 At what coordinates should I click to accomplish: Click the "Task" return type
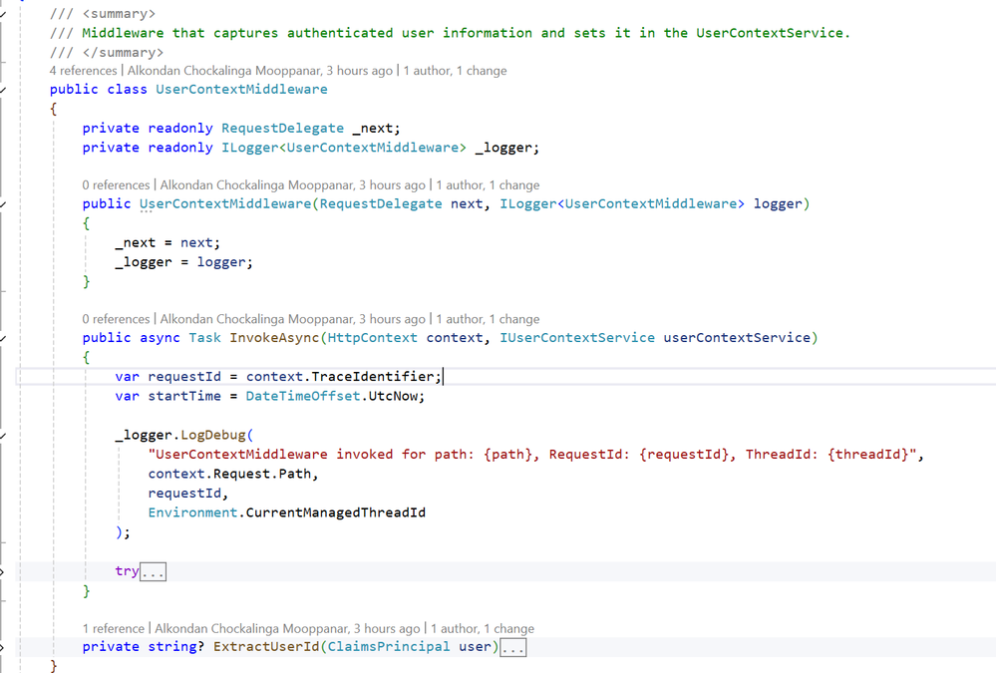(x=204, y=337)
